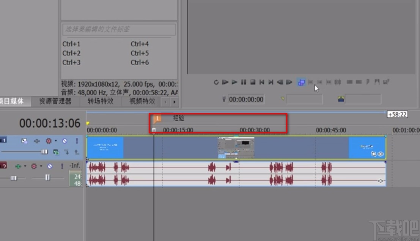Click the left tab-scroll arrow
420x241 pixels.
pyautogui.click(x=165, y=102)
